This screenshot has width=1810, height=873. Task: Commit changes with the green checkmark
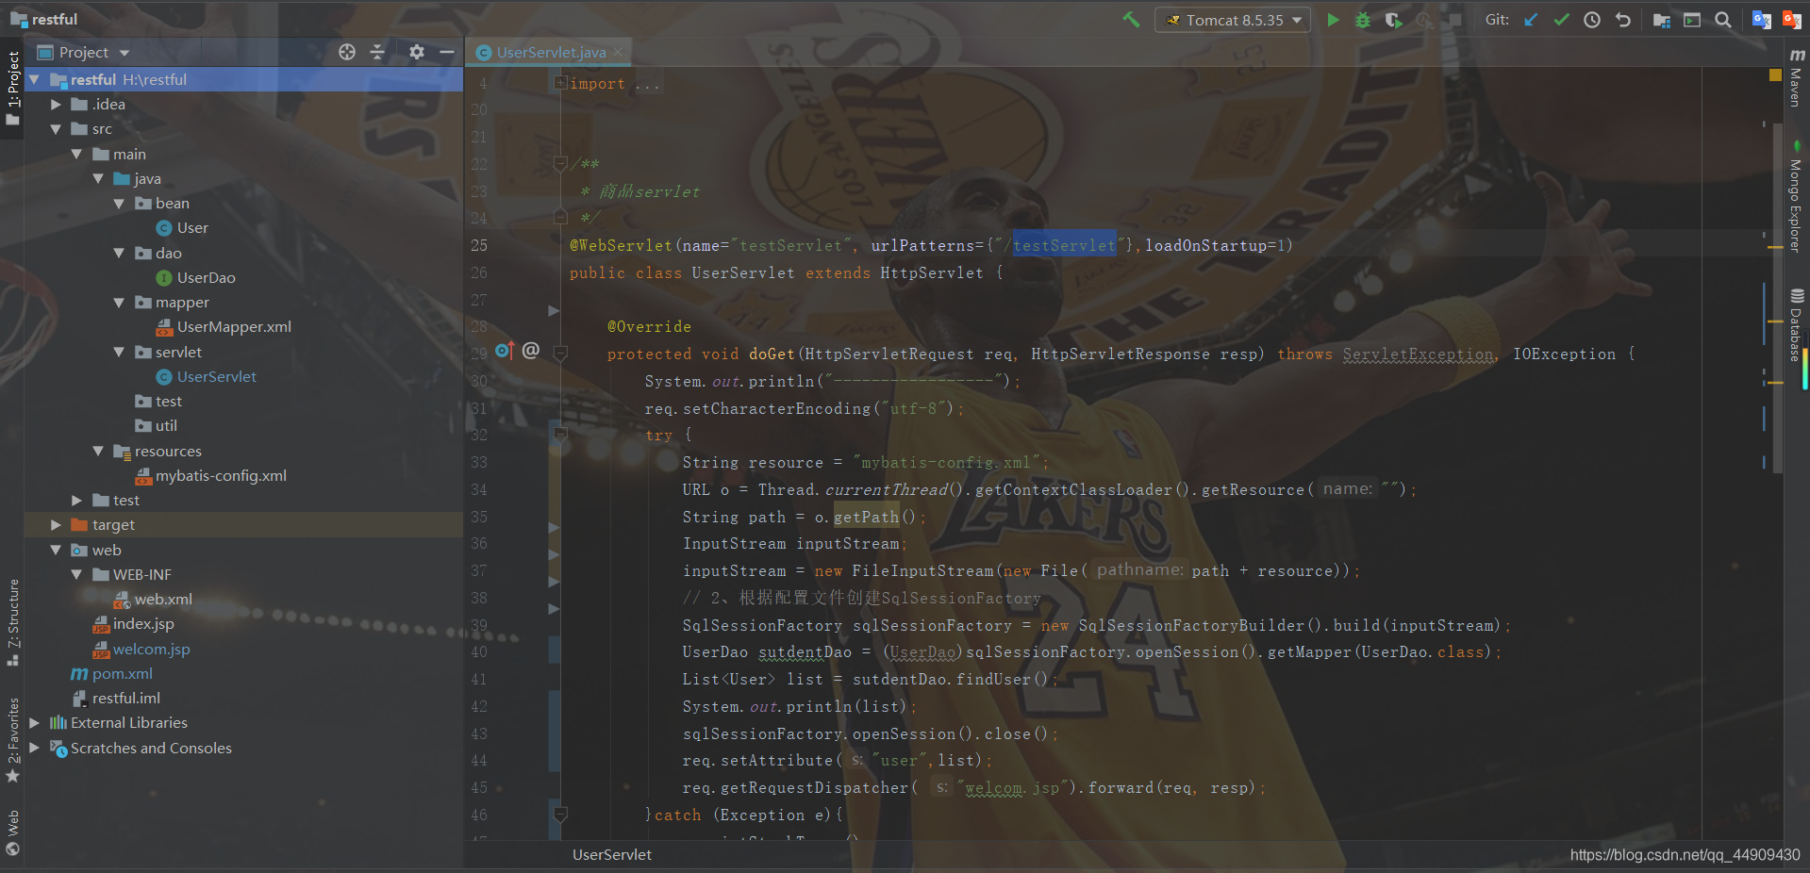[x=1562, y=20]
